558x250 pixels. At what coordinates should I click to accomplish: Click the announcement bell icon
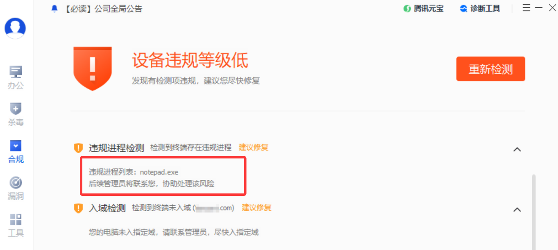tap(54, 9)
